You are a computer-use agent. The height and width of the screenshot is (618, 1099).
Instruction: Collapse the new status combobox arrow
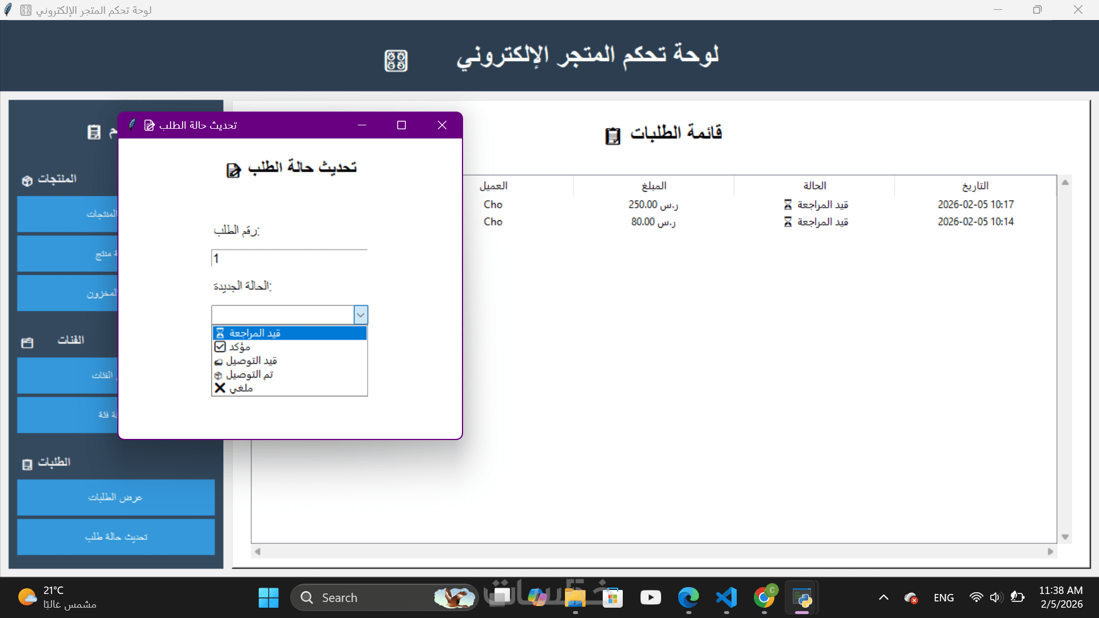361,315
